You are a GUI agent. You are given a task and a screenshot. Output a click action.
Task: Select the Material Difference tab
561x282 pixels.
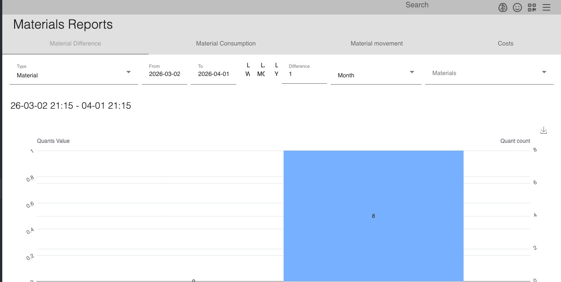coord(75,44)
